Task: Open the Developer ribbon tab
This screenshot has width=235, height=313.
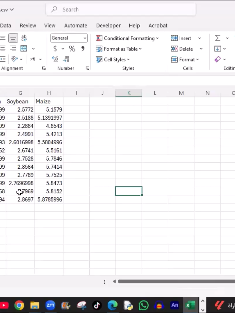Action: [x=108, y=26]
